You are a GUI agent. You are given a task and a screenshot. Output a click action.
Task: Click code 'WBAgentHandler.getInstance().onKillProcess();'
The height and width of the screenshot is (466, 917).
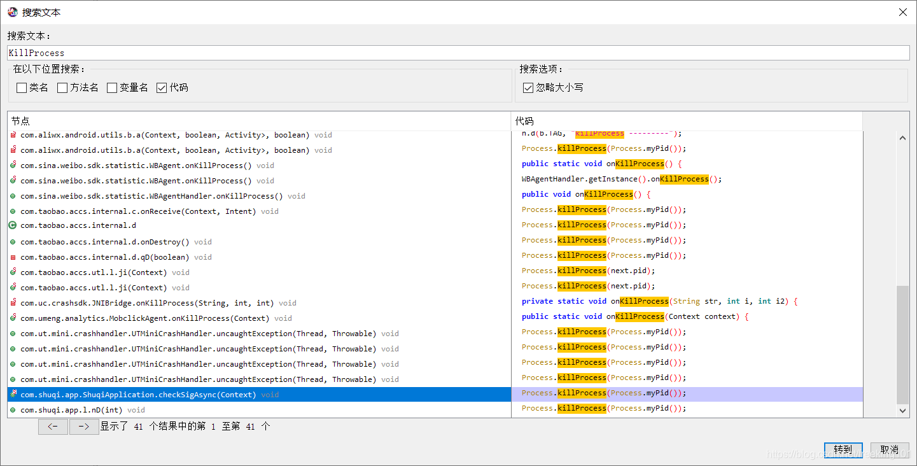622,179
